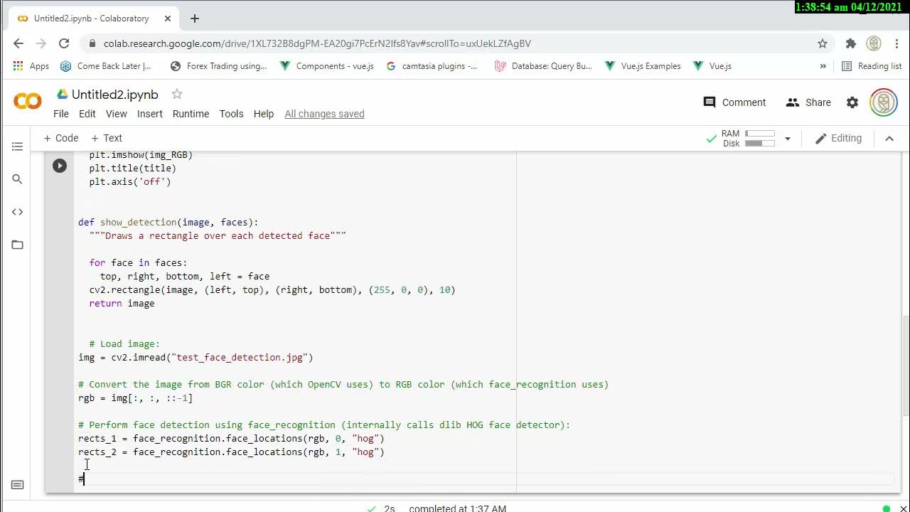Open the Components - vue.js bookmark
The height and width of the screenshot is (512, 910).
(x=326, y=66)
